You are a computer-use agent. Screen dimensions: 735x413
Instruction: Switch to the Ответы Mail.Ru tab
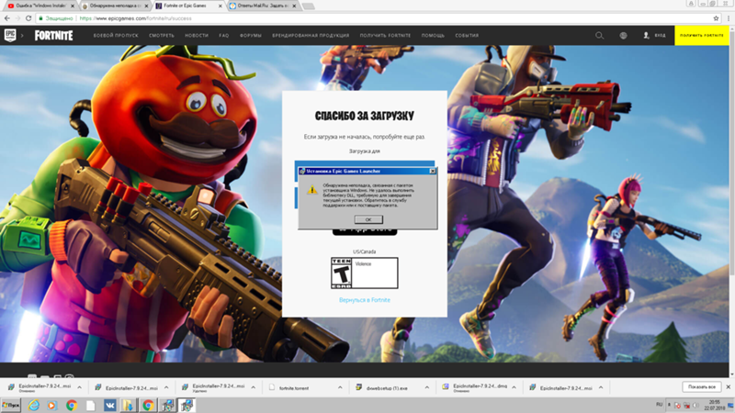click(263, 6)
